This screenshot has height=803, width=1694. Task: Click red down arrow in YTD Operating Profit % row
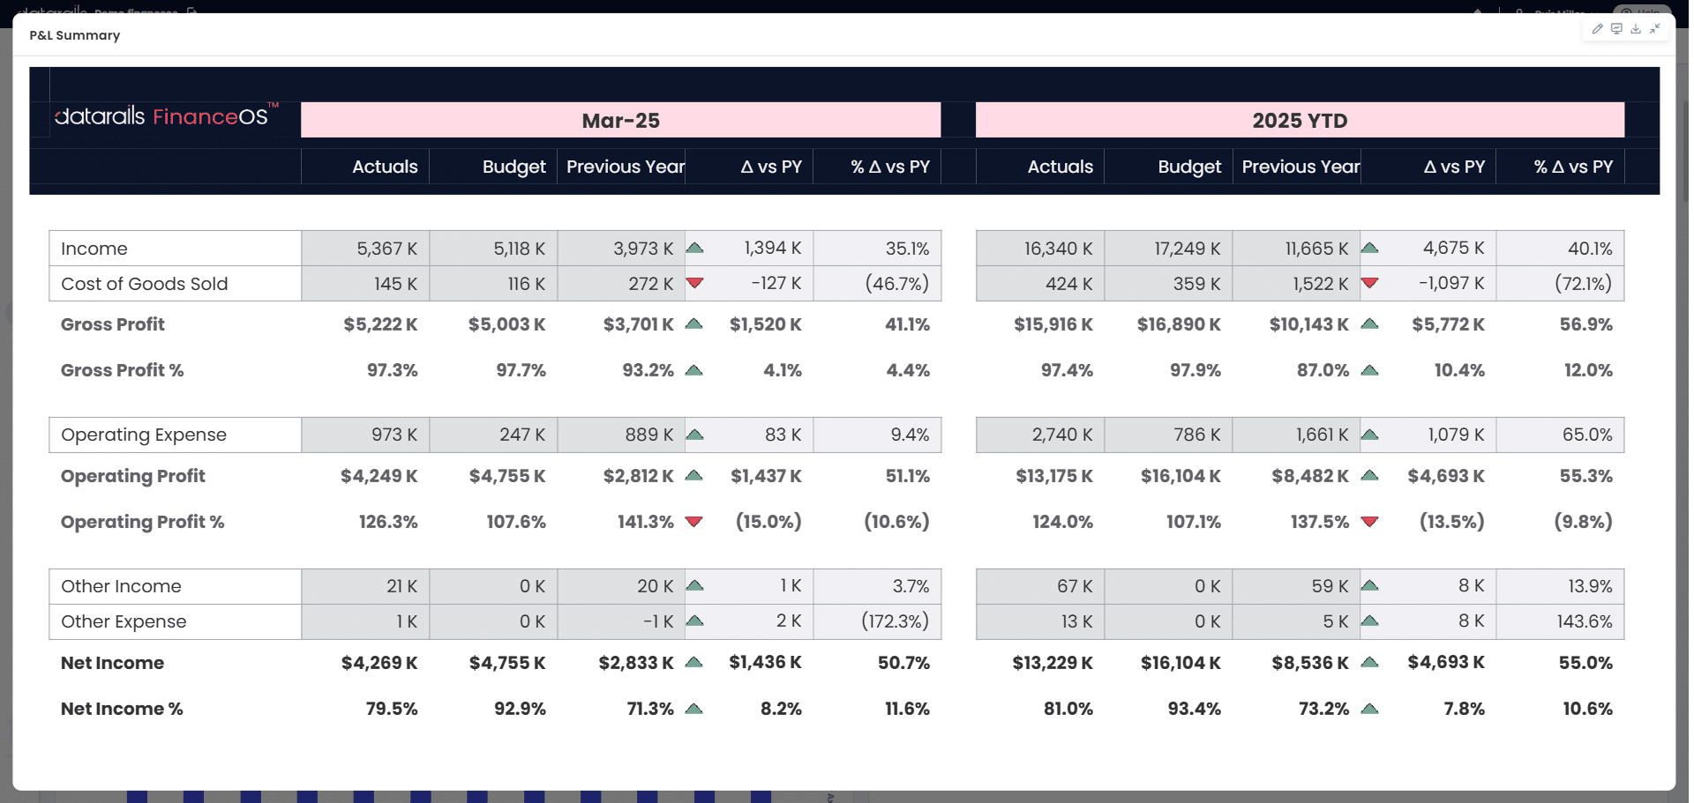pyautogui.click(x=1369, y=522)
